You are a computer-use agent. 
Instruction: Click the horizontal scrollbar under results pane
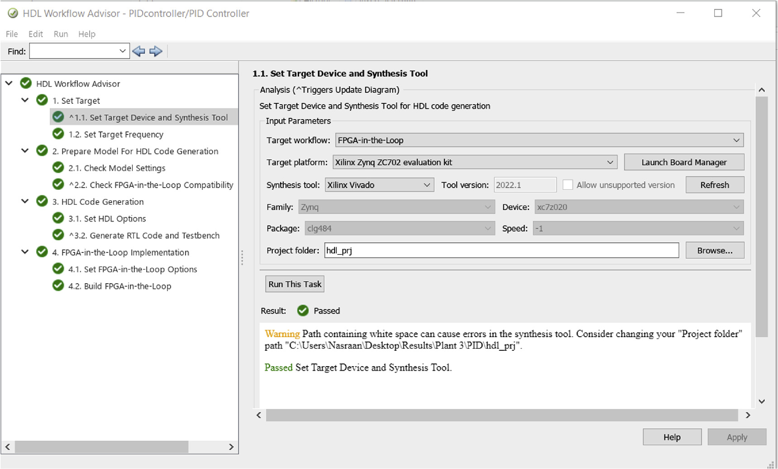pos(501,415)
